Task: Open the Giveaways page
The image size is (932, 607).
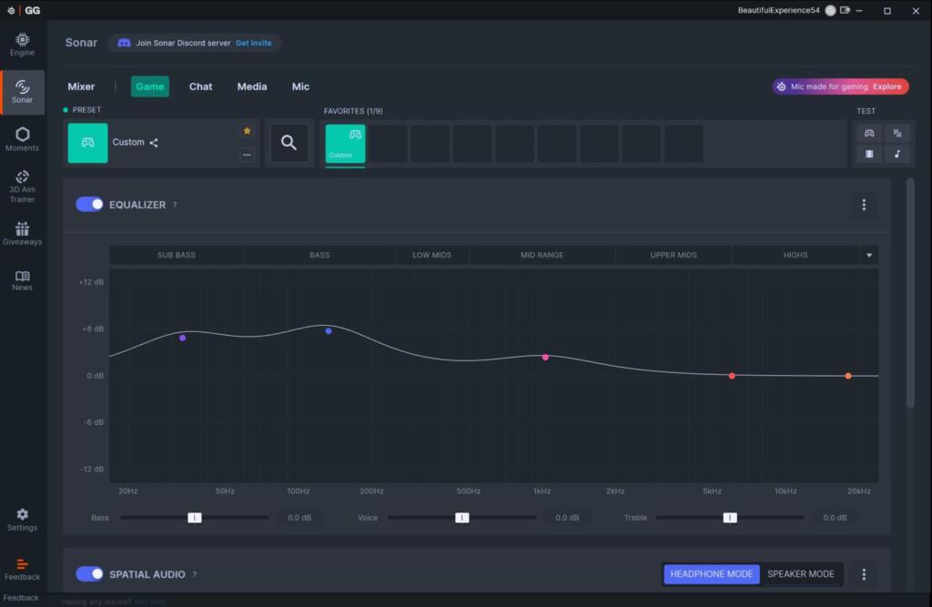Action: click(22, 234)
